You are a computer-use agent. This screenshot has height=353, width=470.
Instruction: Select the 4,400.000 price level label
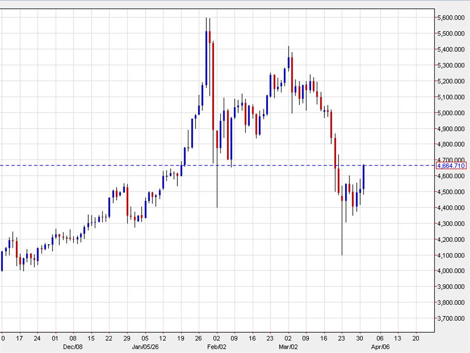click(x=451, y=208)
